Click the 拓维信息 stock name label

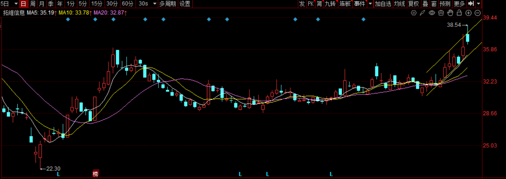click(14, 13)
